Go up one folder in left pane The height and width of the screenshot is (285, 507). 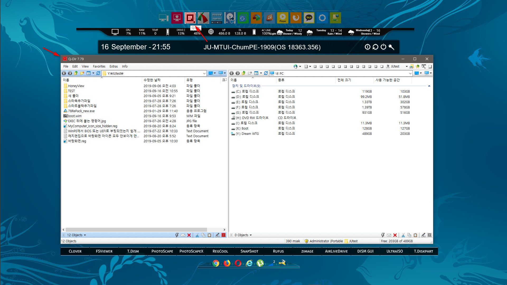(x=76, y=73)
